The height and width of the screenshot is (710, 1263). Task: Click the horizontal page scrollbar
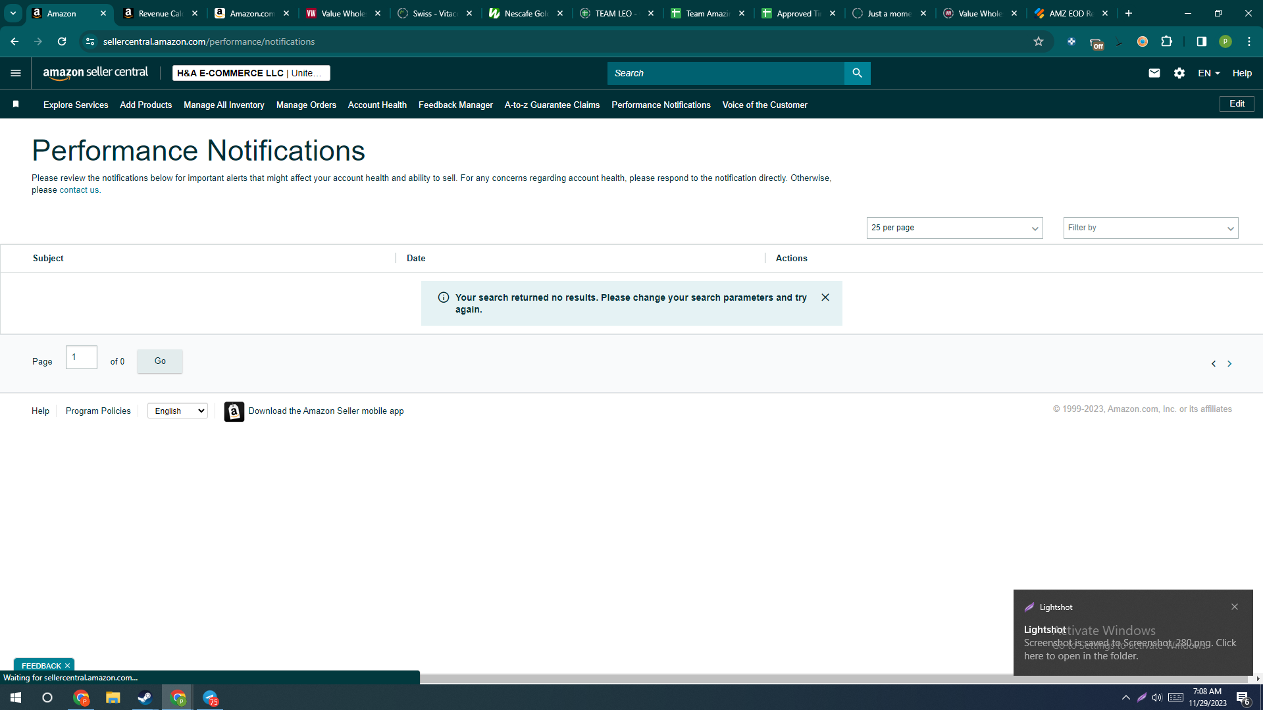[835, 678]
